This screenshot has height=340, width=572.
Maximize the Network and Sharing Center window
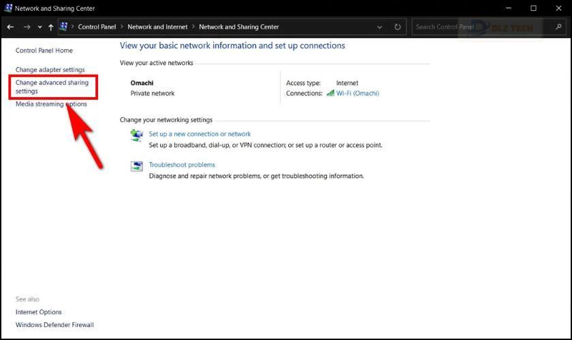(x=533, y=8)
